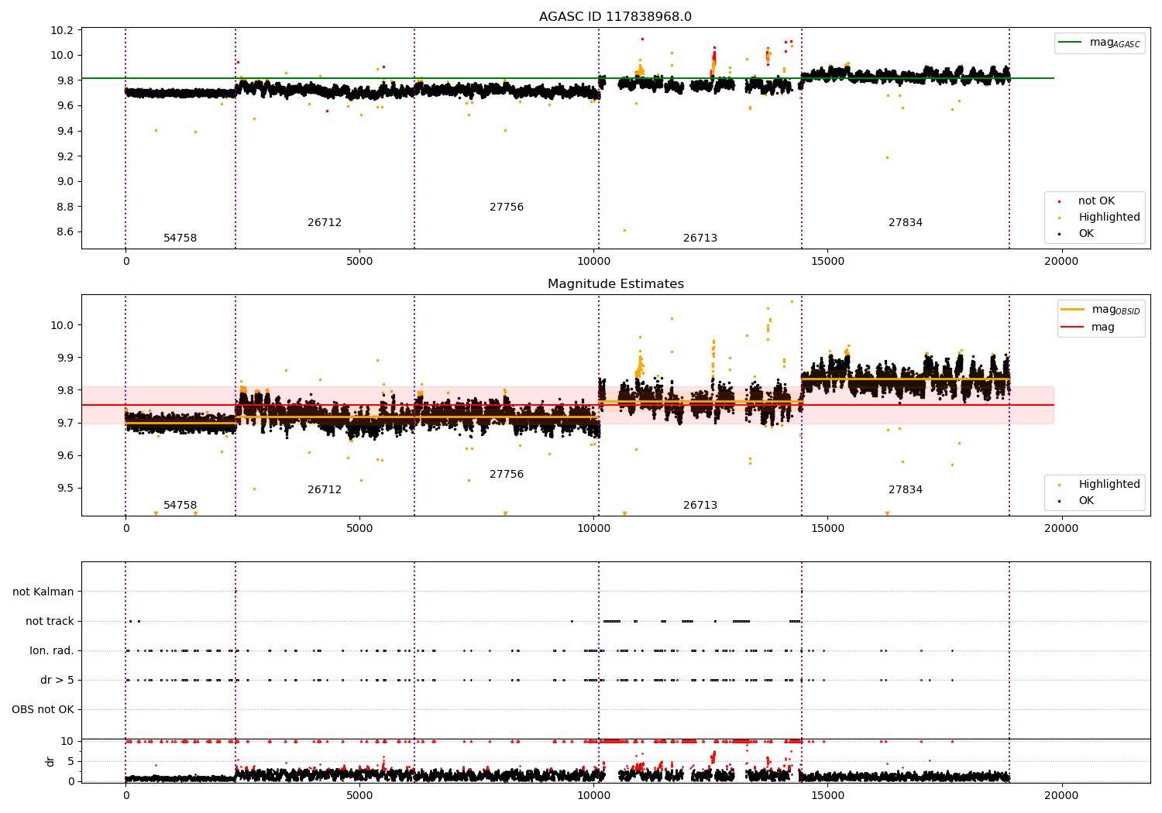Click the '10' y-axis tick in dr plot
This screenshot has width=1162, height=813.
67,742
